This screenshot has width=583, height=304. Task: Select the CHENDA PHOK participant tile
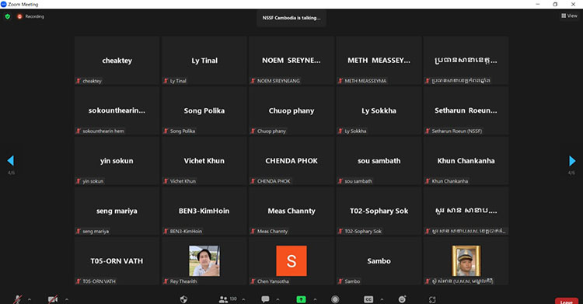click(291, 161)
